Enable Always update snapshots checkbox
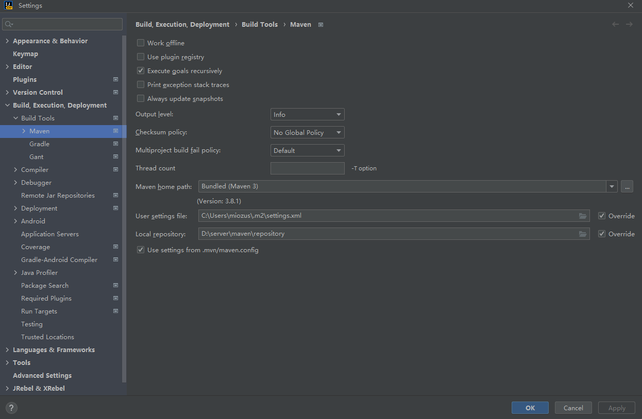Image resolution: width=642 pixels, height=419 pixels. [141, 99]
